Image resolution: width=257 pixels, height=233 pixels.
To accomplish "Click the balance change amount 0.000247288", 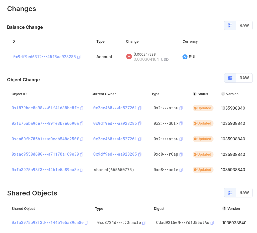I will (145, 54).
